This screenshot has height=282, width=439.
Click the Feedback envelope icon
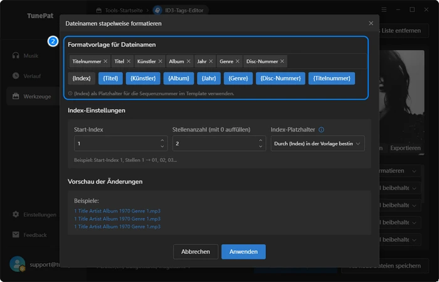click(x=16, y=235)
